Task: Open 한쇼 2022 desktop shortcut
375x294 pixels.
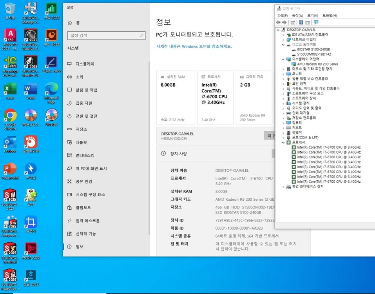Action: click(51, 38)
